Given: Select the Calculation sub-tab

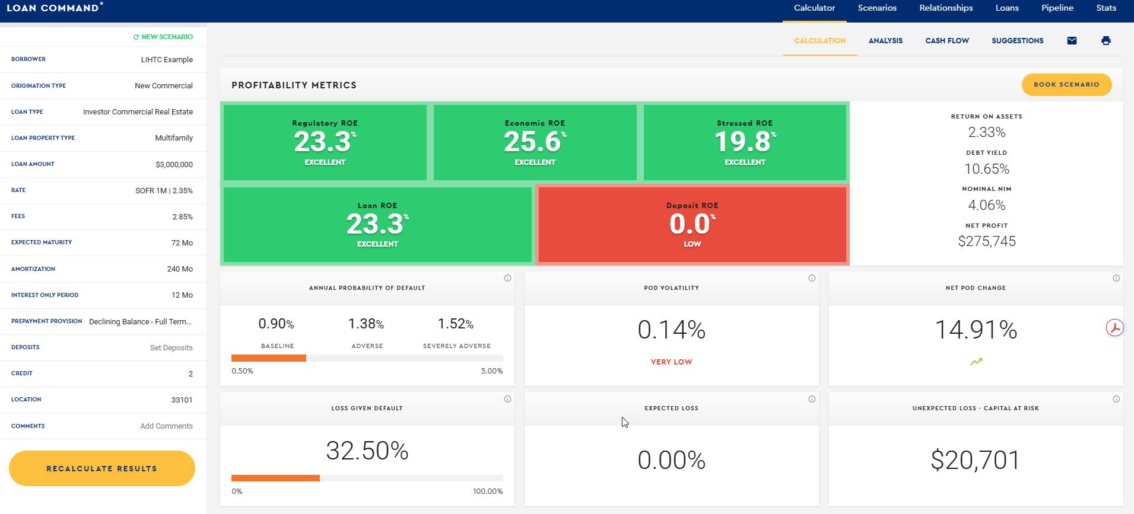Looking at the screenshot, I should 820,41.
